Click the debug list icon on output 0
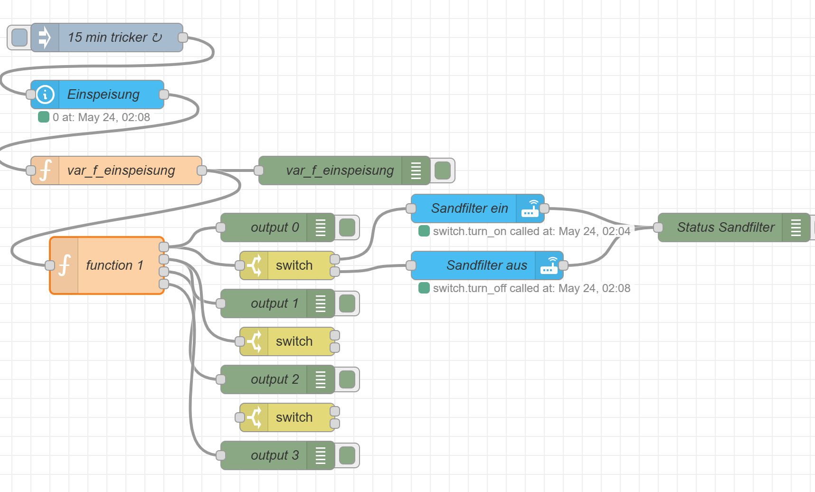Screen dimensions: 815x492 pyautogui.click(x=321, y=227)
